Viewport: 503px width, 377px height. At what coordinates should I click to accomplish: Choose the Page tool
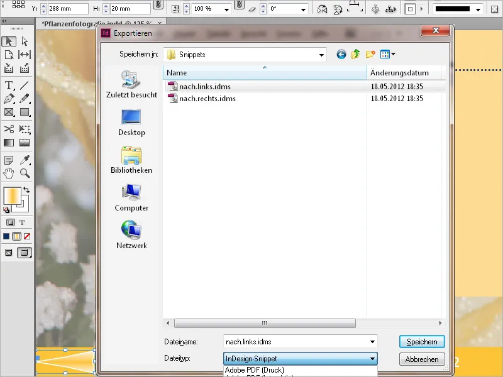point(9,55)
